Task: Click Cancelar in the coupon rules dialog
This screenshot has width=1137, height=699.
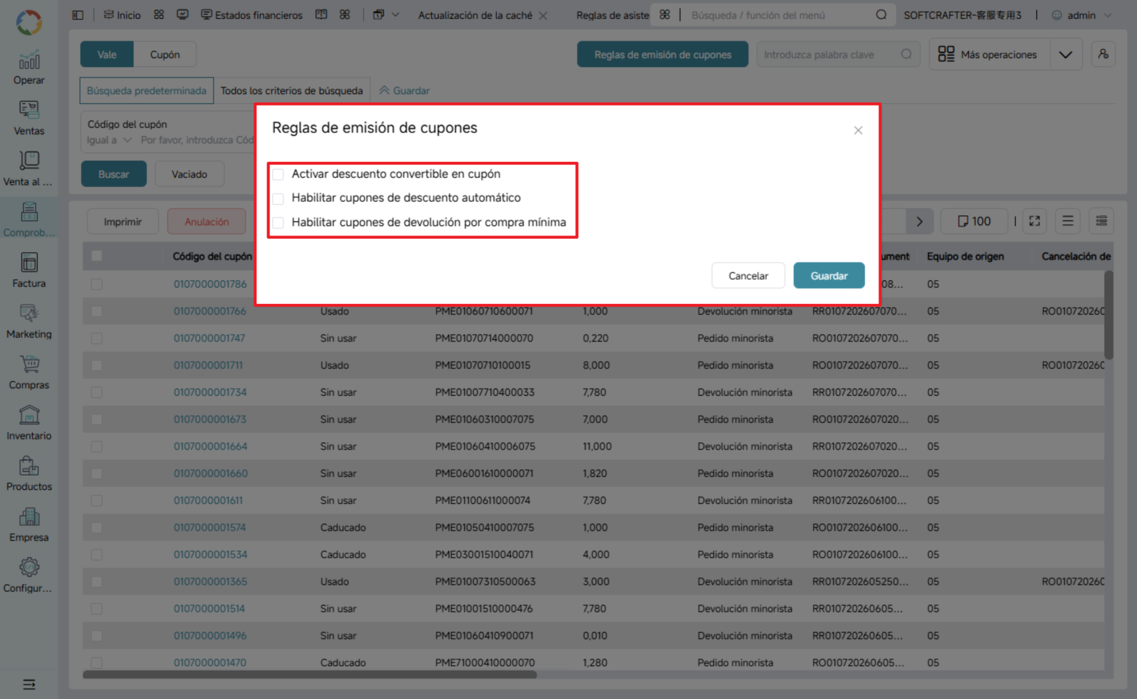Action: point(748,275)
